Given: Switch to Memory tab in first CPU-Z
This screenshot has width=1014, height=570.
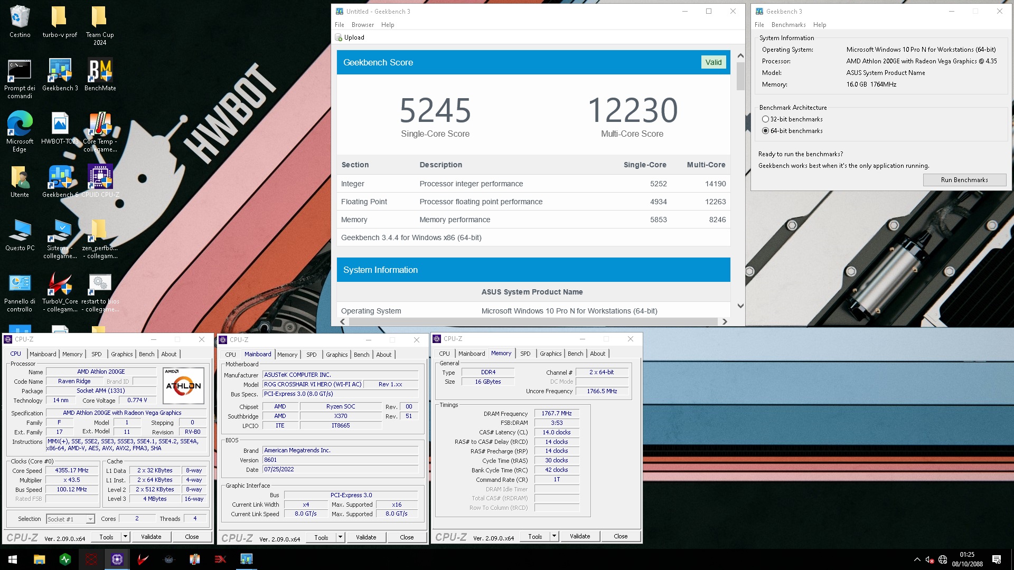Looking at the screenshot, I should tap(72, 354).
